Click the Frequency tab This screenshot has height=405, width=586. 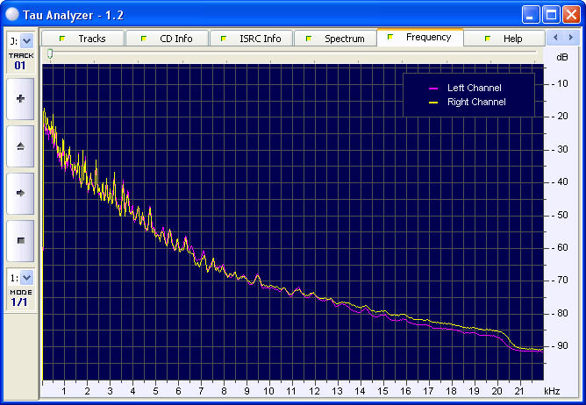coord(420,38)
